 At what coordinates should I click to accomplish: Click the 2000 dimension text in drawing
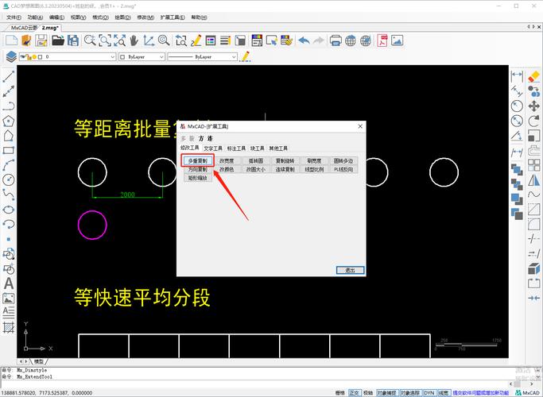[x=127, y=195]
